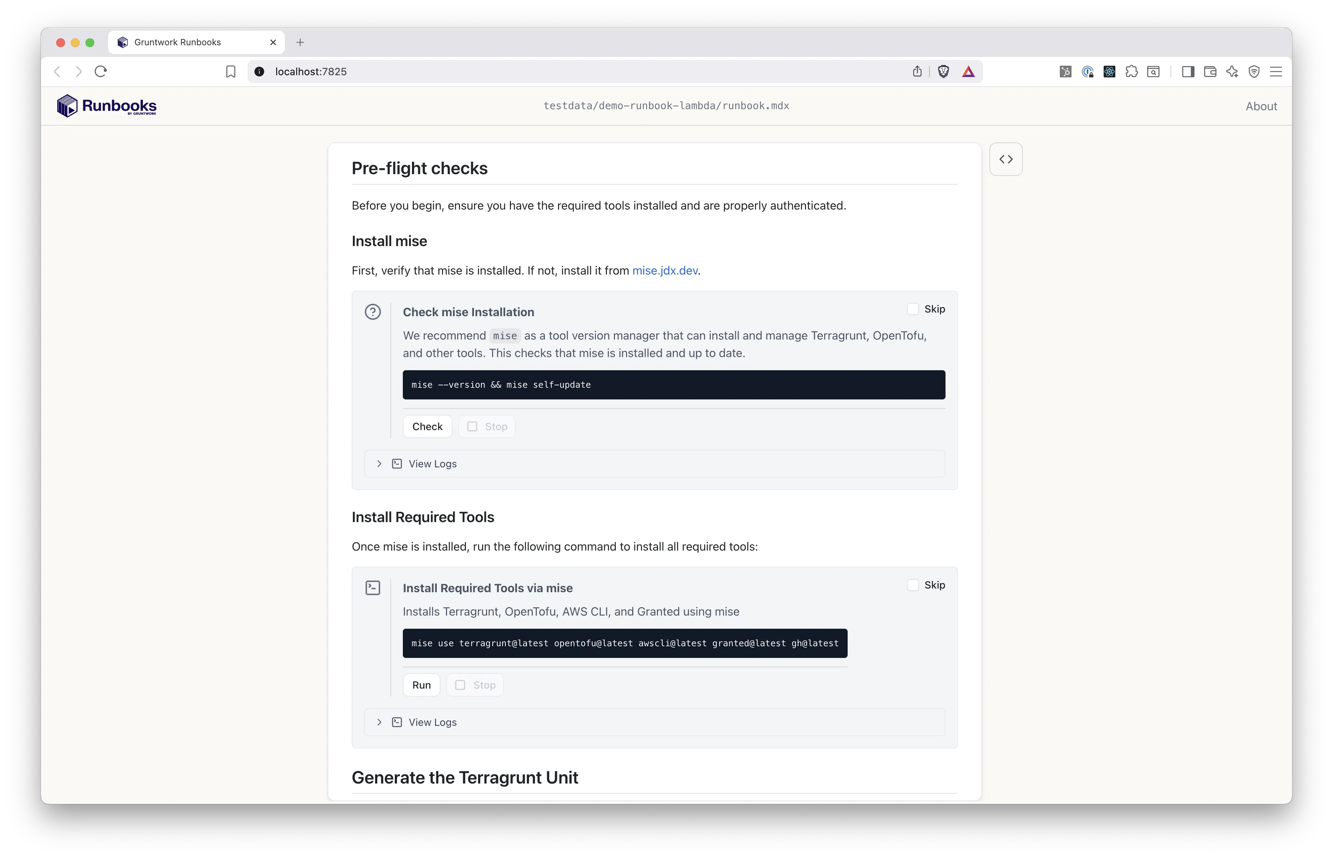The width and height of the screenshot is (1333, 858).
Task: Open the mise.jdx.dev link
Action: (x=664, y=271)
